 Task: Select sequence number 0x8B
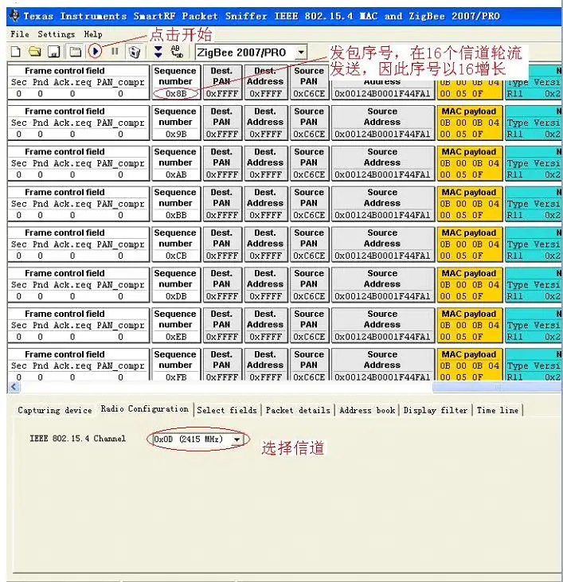(x=176, y=93)
